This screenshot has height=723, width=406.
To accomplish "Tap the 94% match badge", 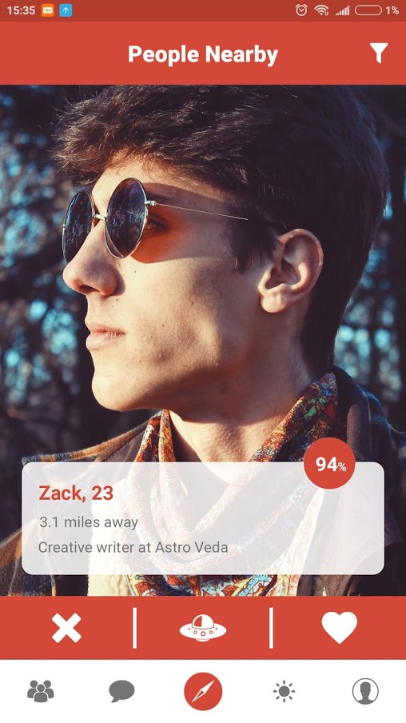I will tap(329, 463).
